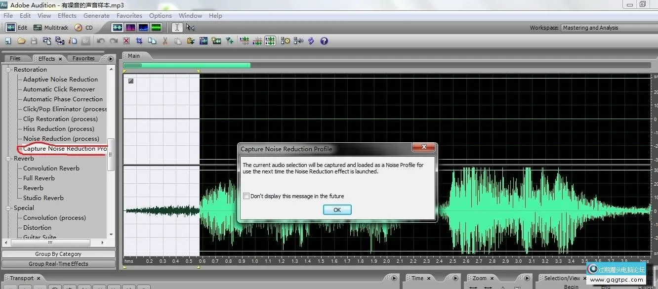Click the Open File folder icon
The width and height of the screenshot is (658, 289).
pyautogui.click(x=22, y=41)
